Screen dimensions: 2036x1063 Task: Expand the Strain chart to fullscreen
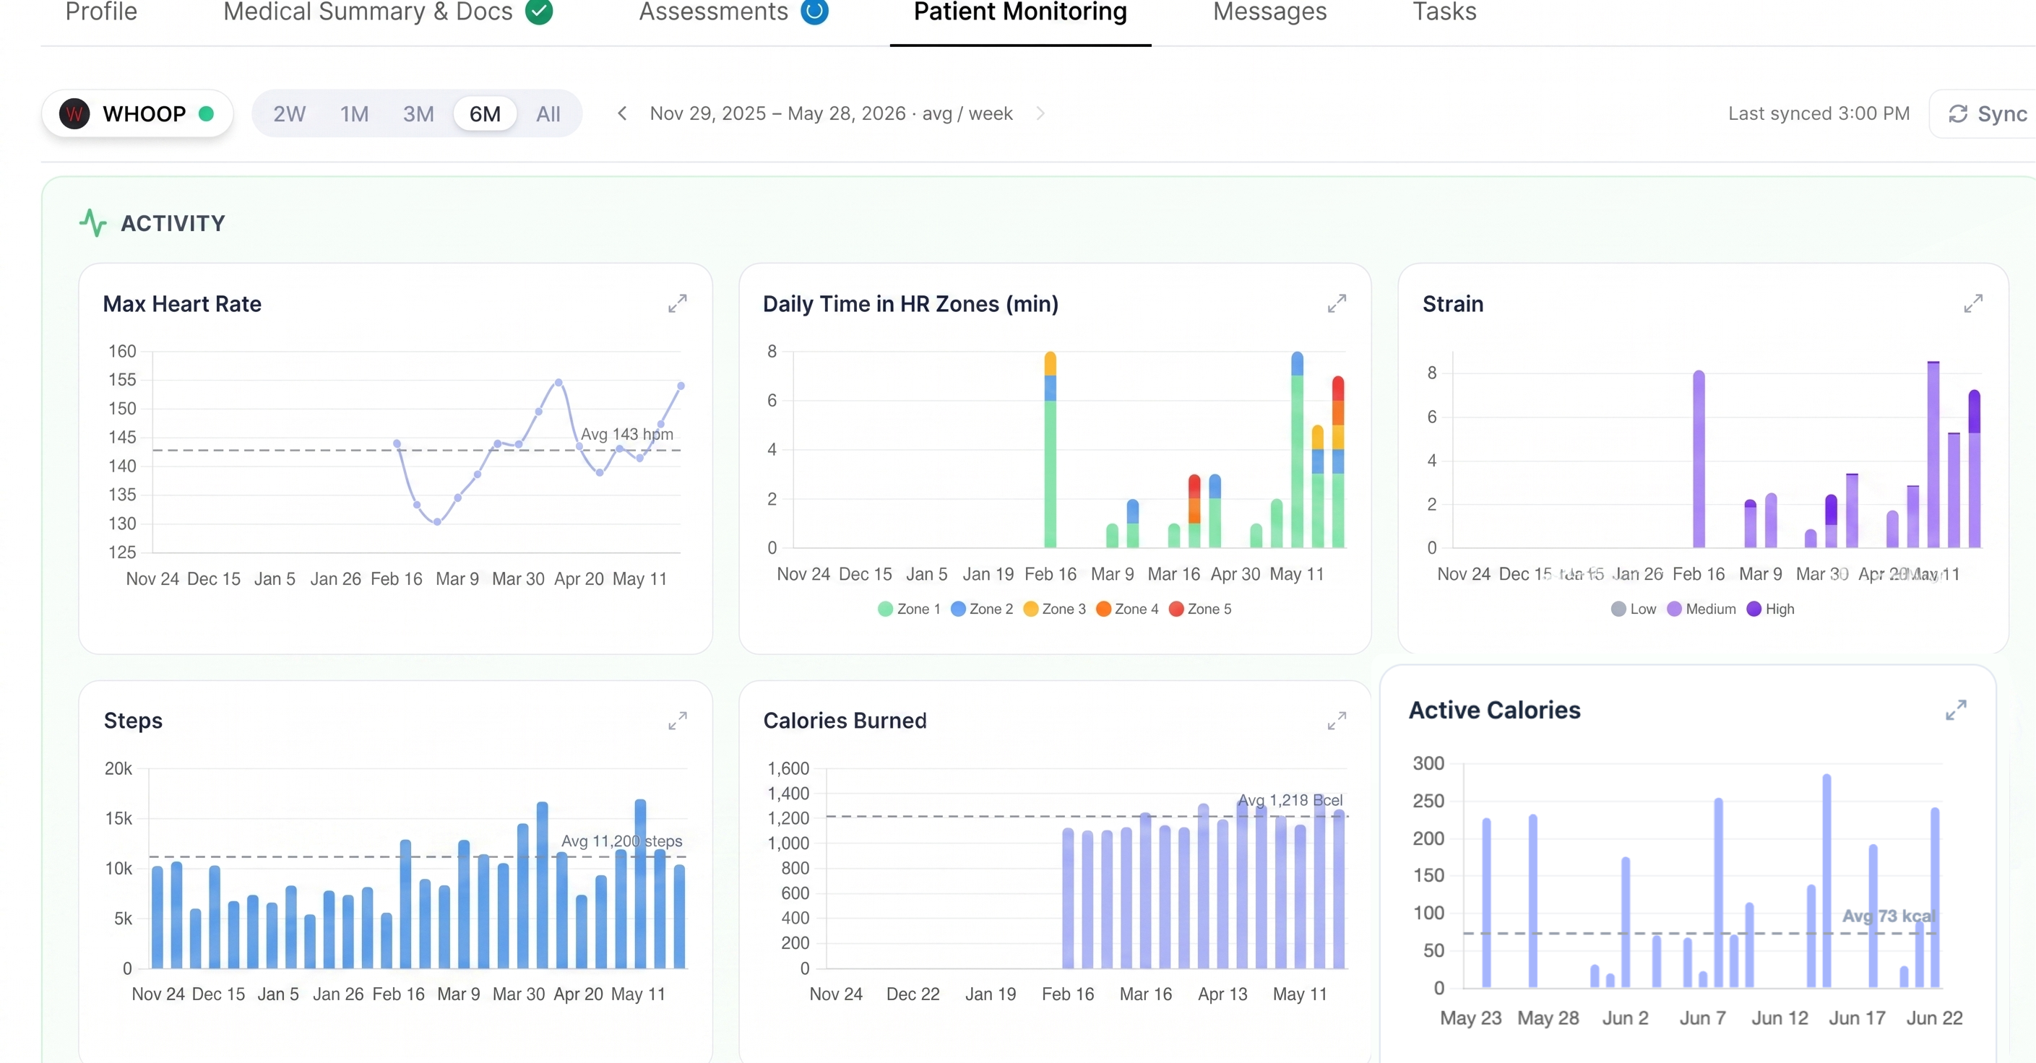point(1974,303)
